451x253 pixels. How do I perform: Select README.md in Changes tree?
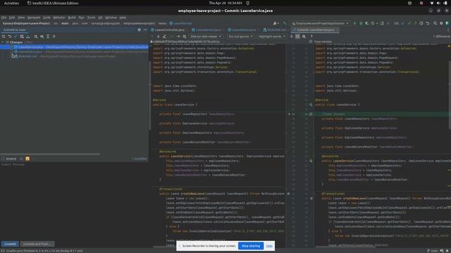click(x=27, y=56)
